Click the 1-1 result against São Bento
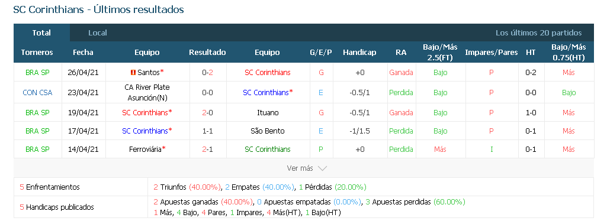 pos(207,131)
